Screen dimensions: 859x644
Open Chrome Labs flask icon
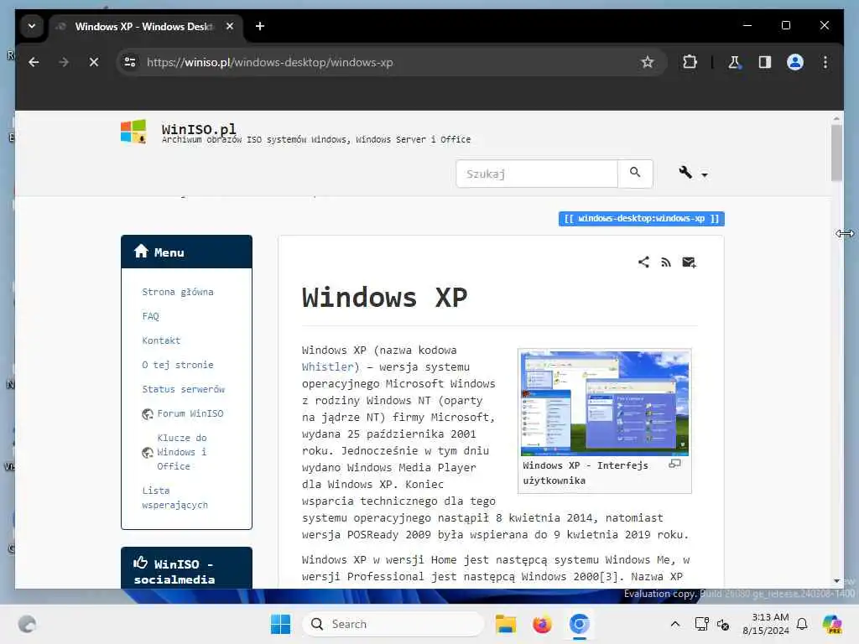coord(734,62)
